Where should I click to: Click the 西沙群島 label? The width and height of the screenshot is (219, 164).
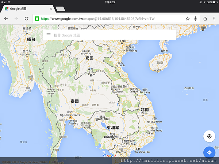189,88
